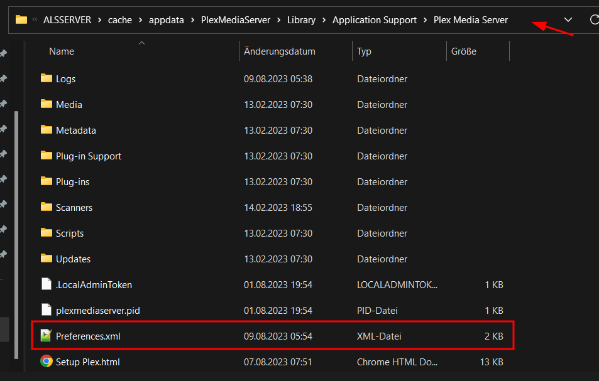599x381 pixels.
Task: Click the Scripts folder icon
Action: (x=47, y=233)
